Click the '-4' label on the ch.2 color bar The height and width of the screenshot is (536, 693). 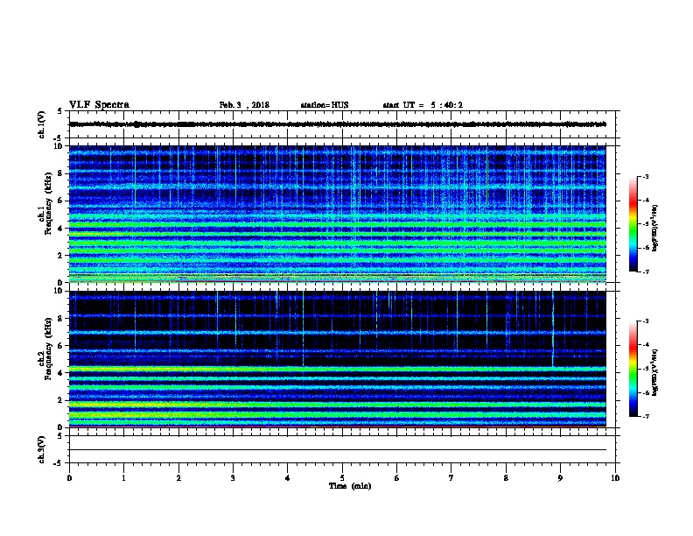point(646,345)
